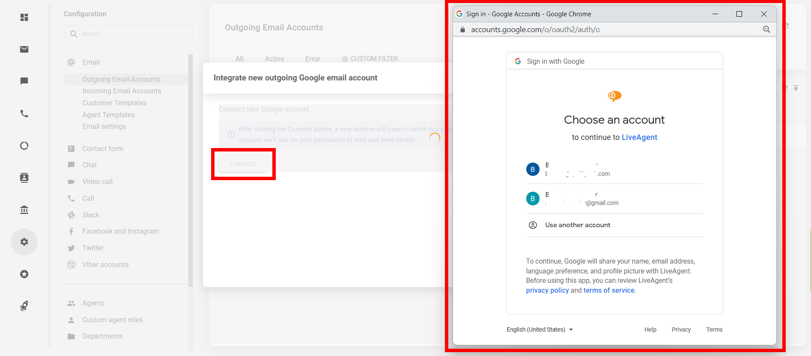Choose the @gmail.com account

point(614,199)
